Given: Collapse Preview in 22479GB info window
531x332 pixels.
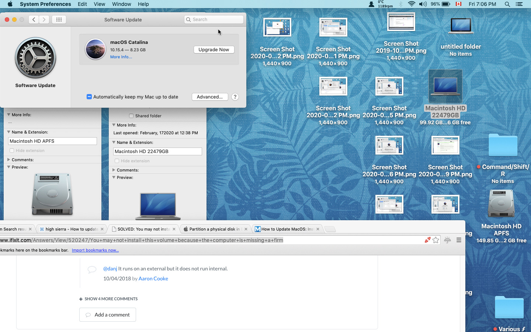Looking at the screenshot, I should (114, 177).
